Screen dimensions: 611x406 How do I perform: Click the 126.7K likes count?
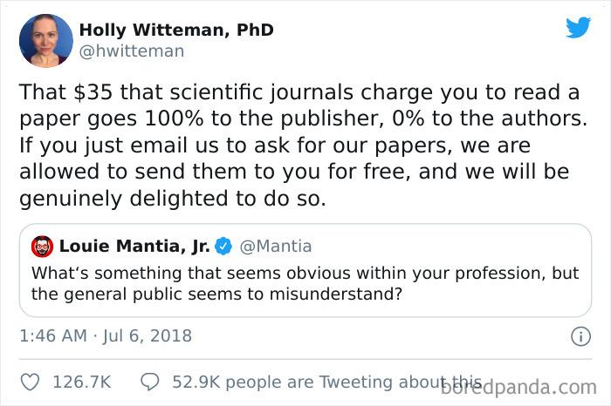[81, 382]
